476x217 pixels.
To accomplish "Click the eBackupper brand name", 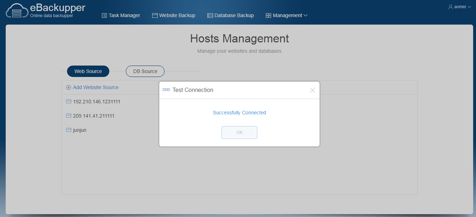I will (58, 7).
